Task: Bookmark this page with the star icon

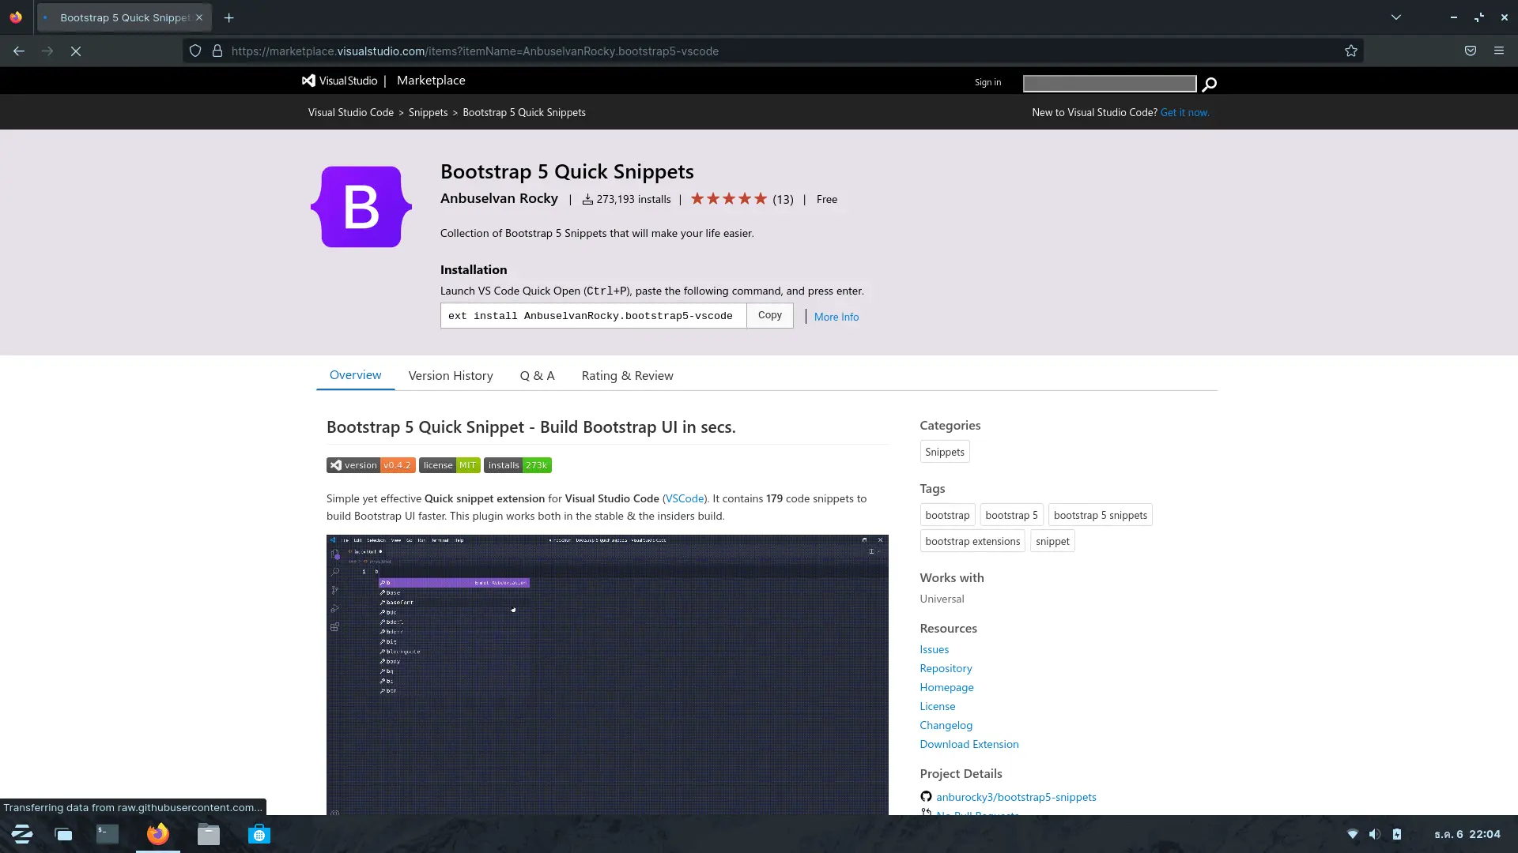Action: [1351, 51]
